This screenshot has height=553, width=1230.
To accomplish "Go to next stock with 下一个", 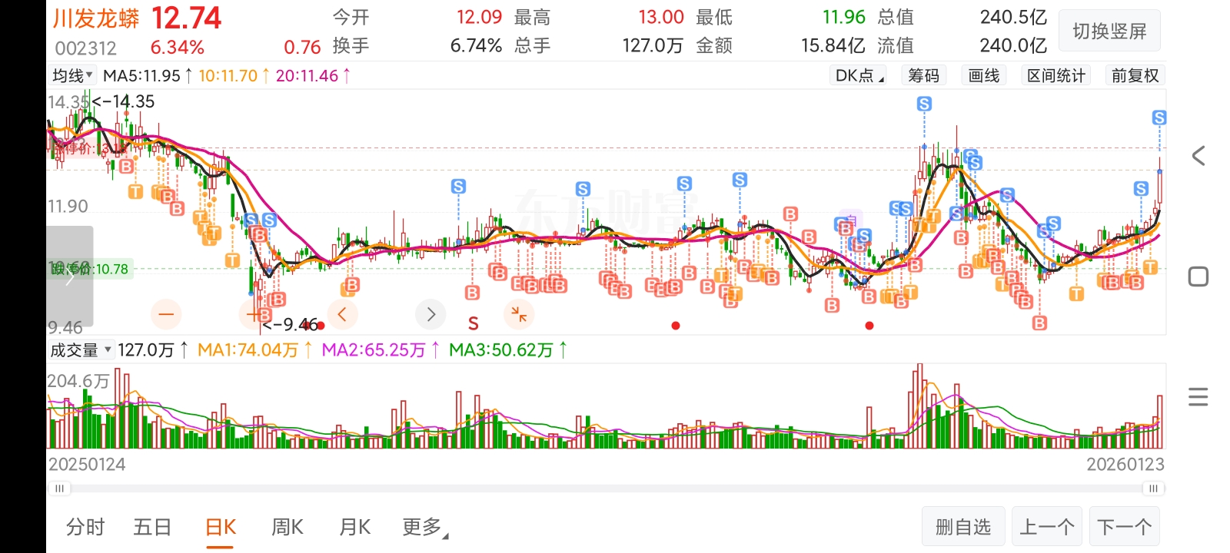I will [1125, 527].
